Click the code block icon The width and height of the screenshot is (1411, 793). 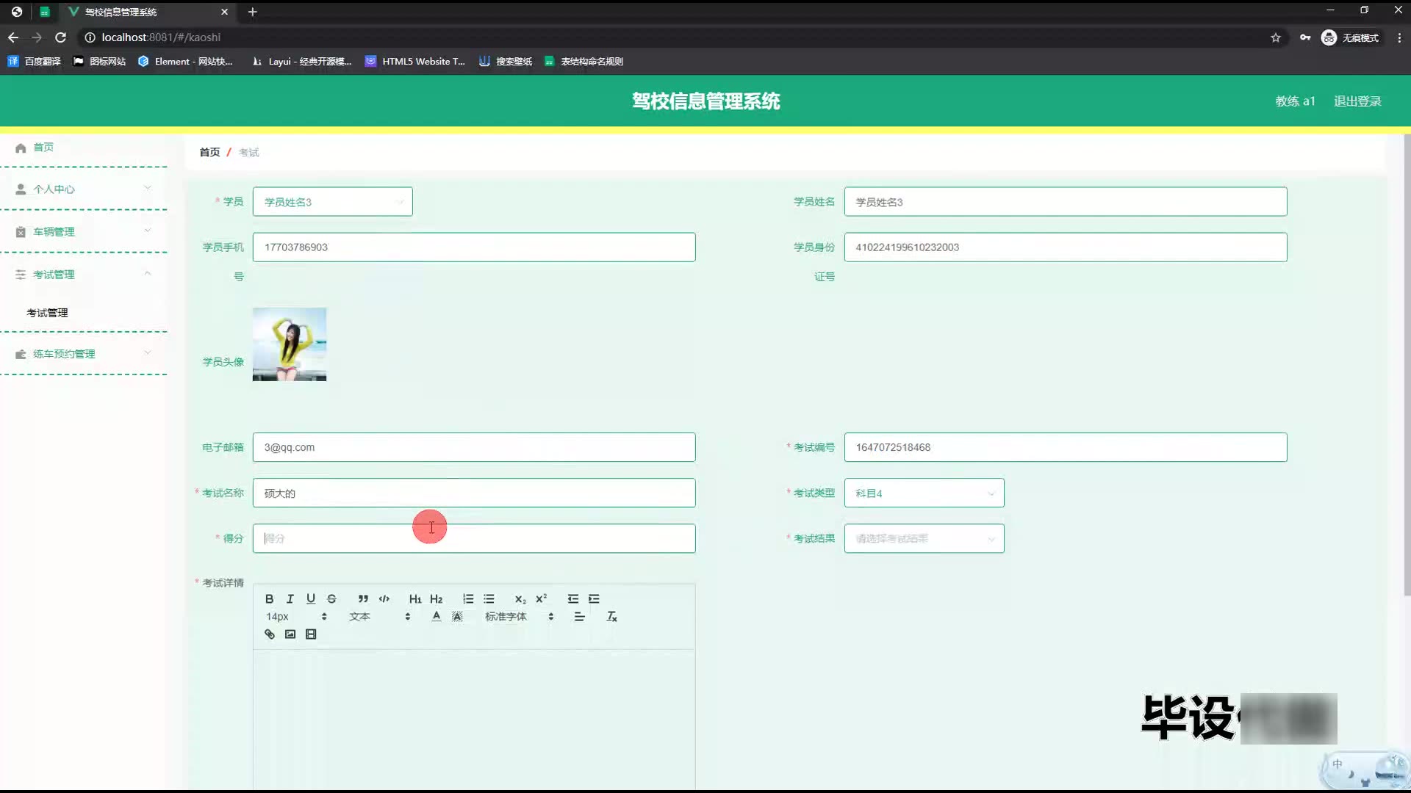[x=384, y=599]
